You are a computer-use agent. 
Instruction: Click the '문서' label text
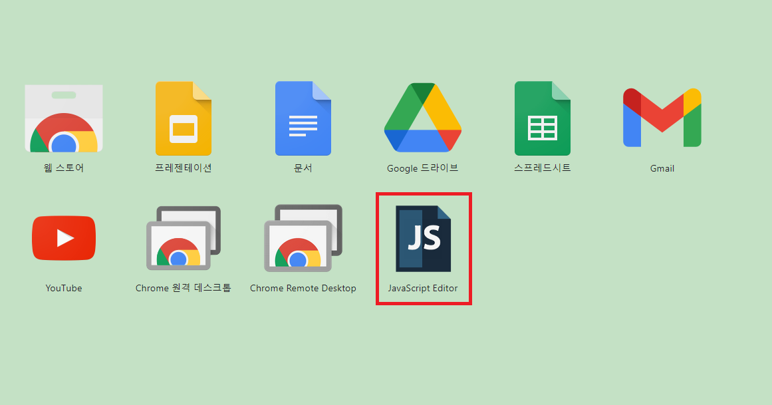[x=303, y=168]
